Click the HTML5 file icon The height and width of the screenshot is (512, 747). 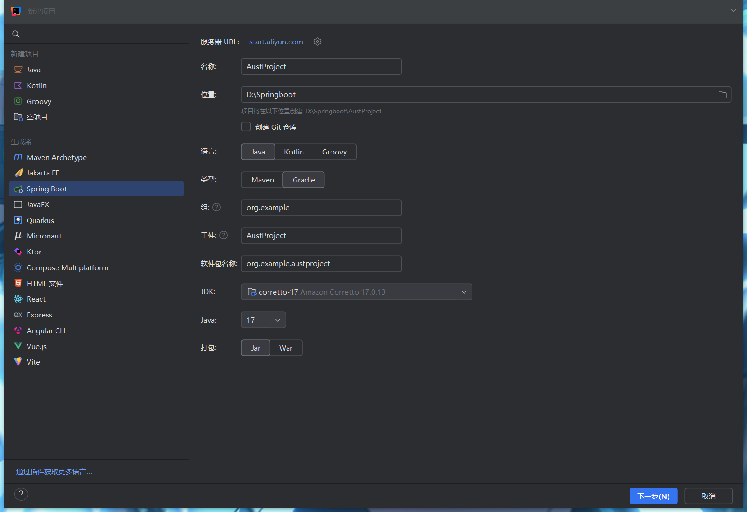click(18, 283)
